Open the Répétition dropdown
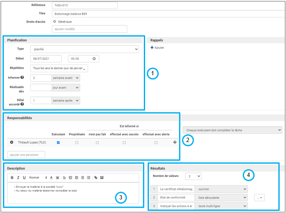 click(59, 68)
